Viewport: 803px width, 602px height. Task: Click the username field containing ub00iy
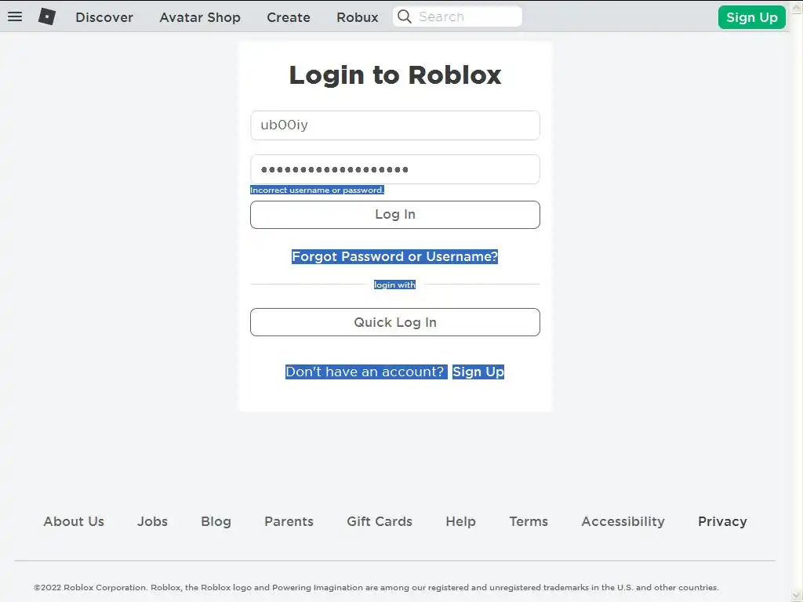tap(395, 125)
